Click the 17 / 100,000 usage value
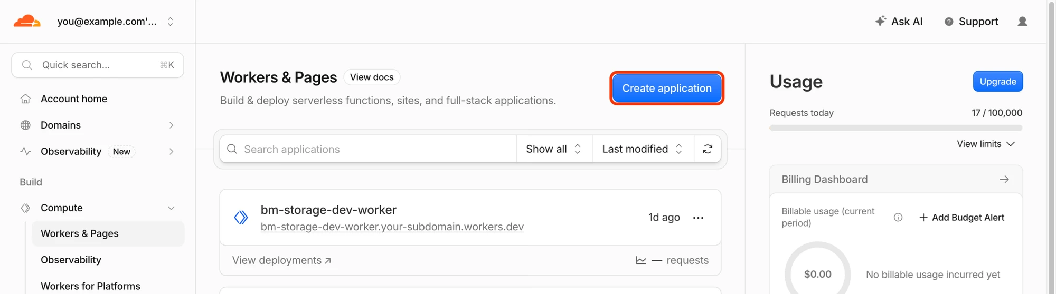 [x=996, y=113]
